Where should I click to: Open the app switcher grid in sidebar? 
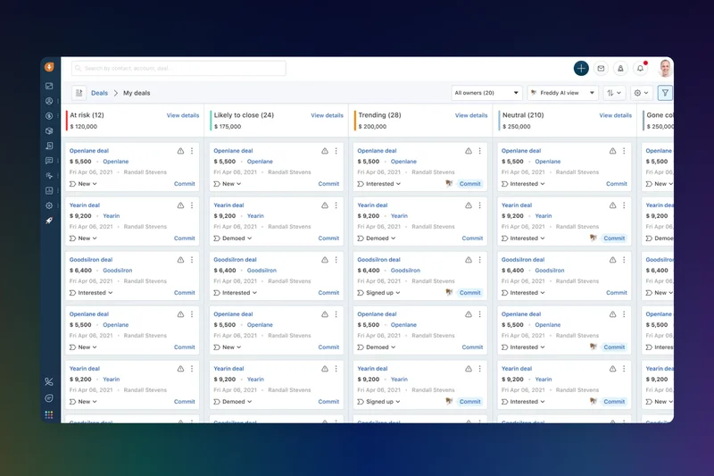49,414
